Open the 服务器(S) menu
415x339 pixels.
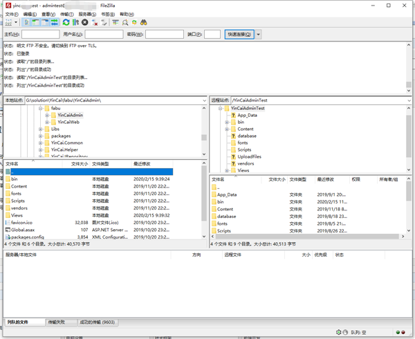87,14
